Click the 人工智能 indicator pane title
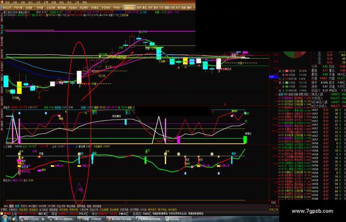Screen dimensions: 346x222 [x=7, y=146]
